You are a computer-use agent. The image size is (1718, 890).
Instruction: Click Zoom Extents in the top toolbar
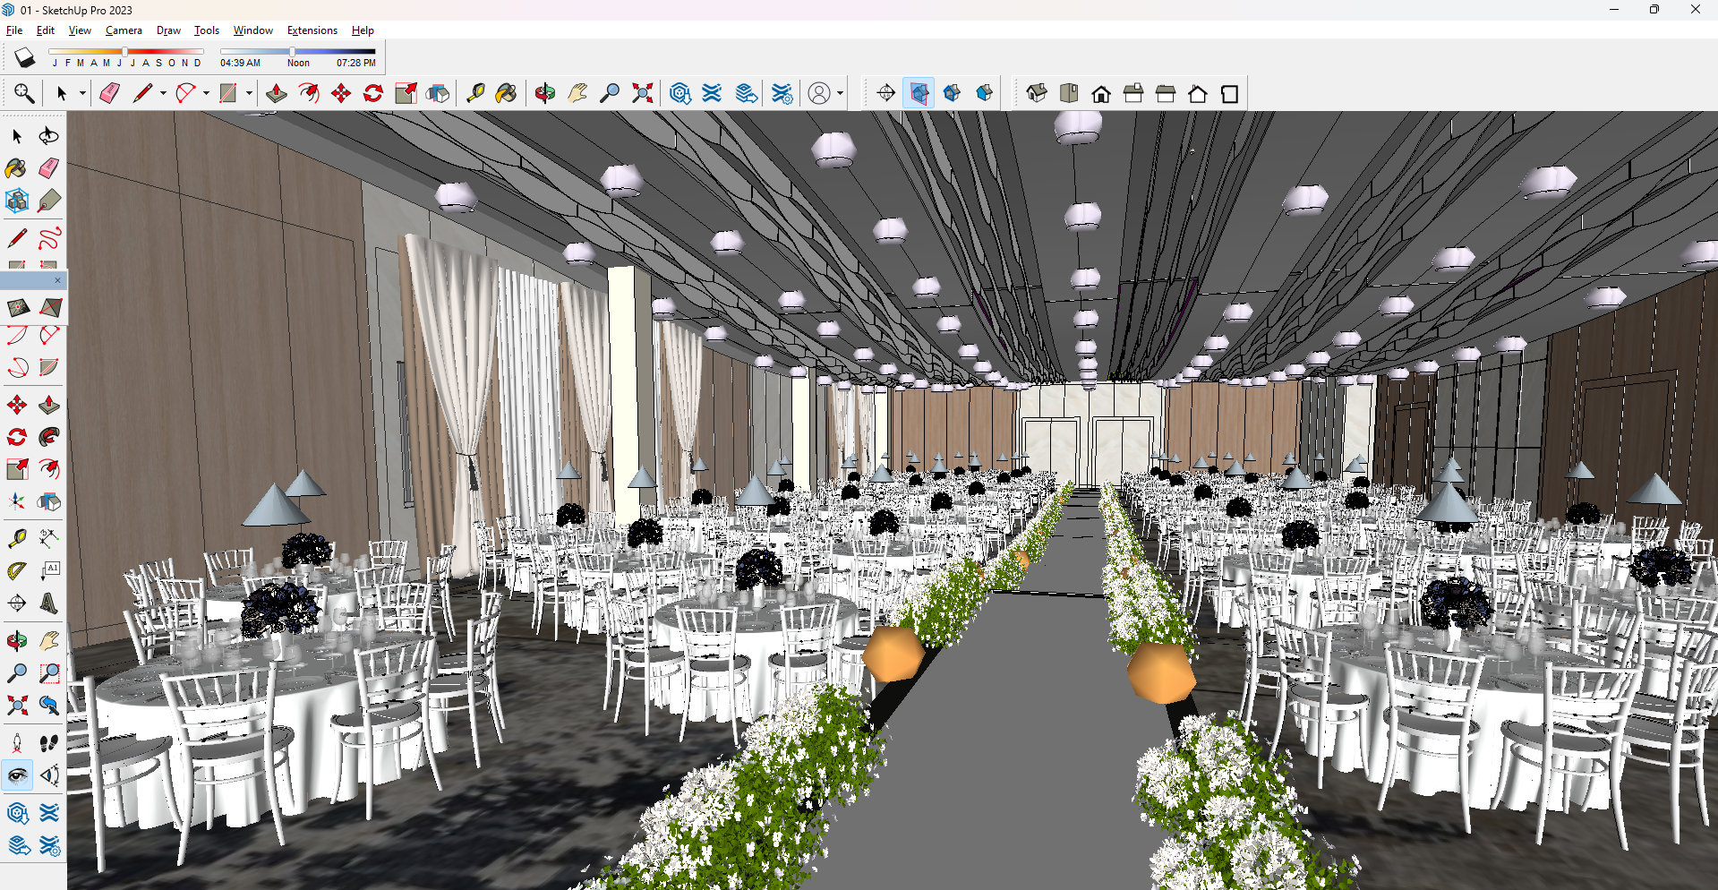[x=642, y=93]
